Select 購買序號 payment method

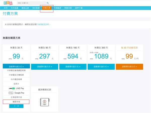click(16, 102)
